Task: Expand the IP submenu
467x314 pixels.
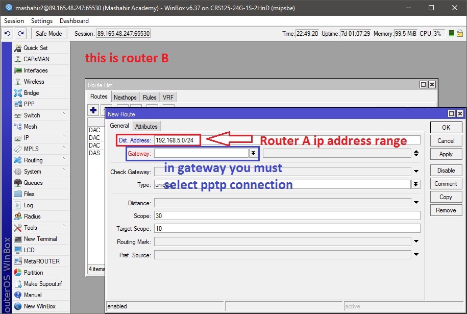Action: pyautogui.click(x=64, y=137)
